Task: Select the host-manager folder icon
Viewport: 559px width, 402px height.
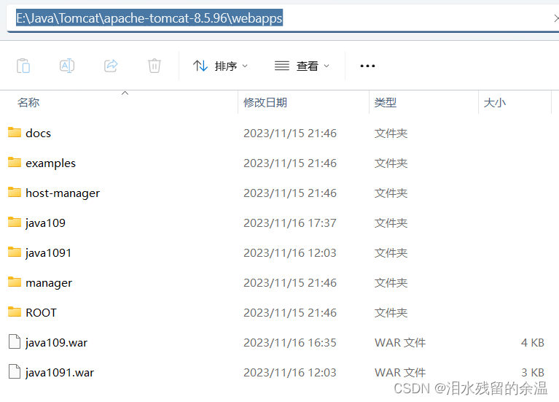Action: pos(15,193)
